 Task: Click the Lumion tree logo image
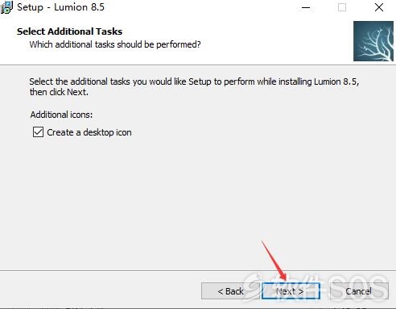pyautogui.click(x=373, y=41)
